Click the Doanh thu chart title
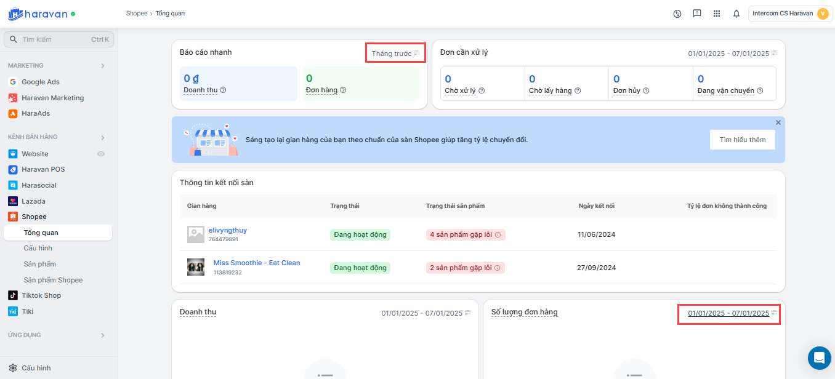The width and height of the screenshot is (835, 379). coord(198,312)
